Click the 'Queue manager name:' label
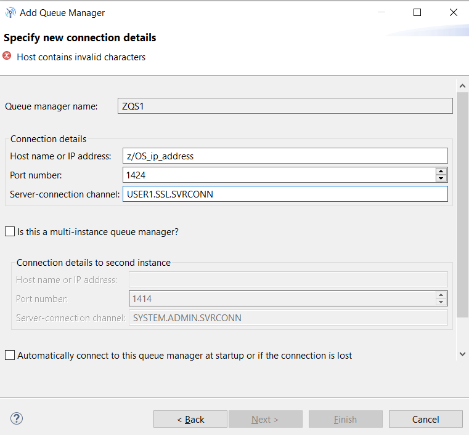 tap(51, 106)
